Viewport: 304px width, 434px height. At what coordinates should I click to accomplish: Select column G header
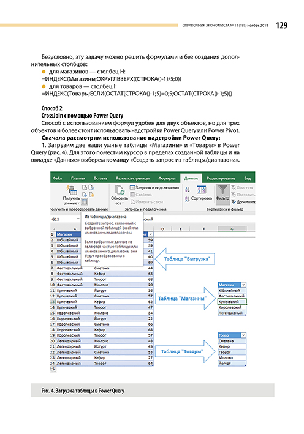[232, 229]
